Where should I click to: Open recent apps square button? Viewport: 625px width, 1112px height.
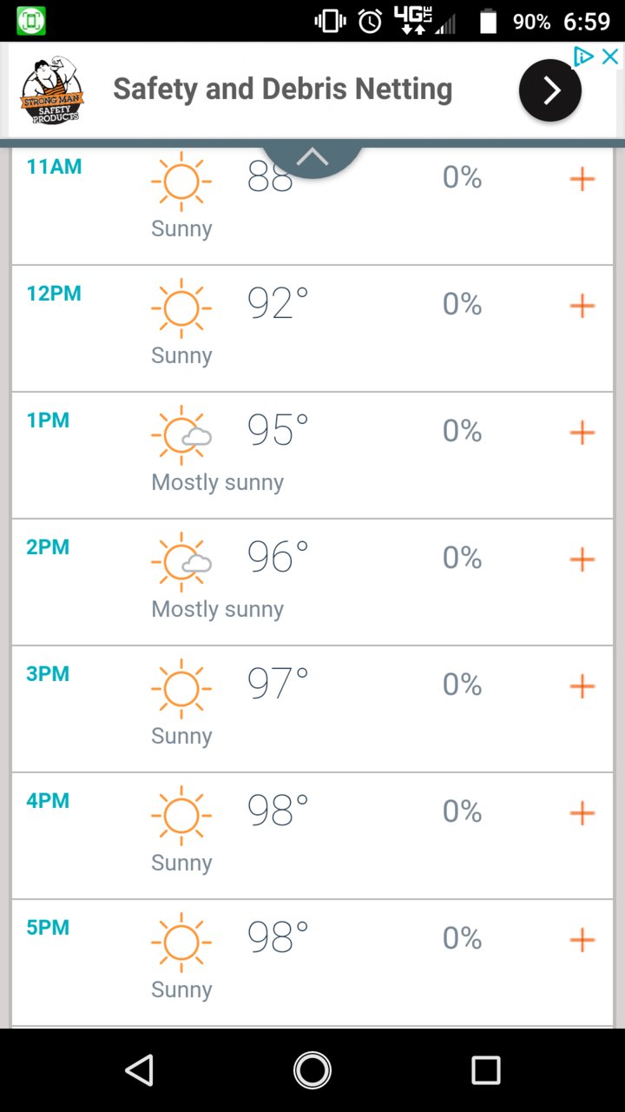tap(486, 1070)
